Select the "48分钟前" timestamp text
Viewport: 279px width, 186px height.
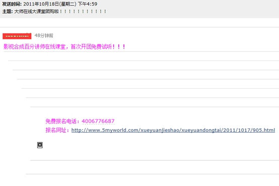click(44, 35)
